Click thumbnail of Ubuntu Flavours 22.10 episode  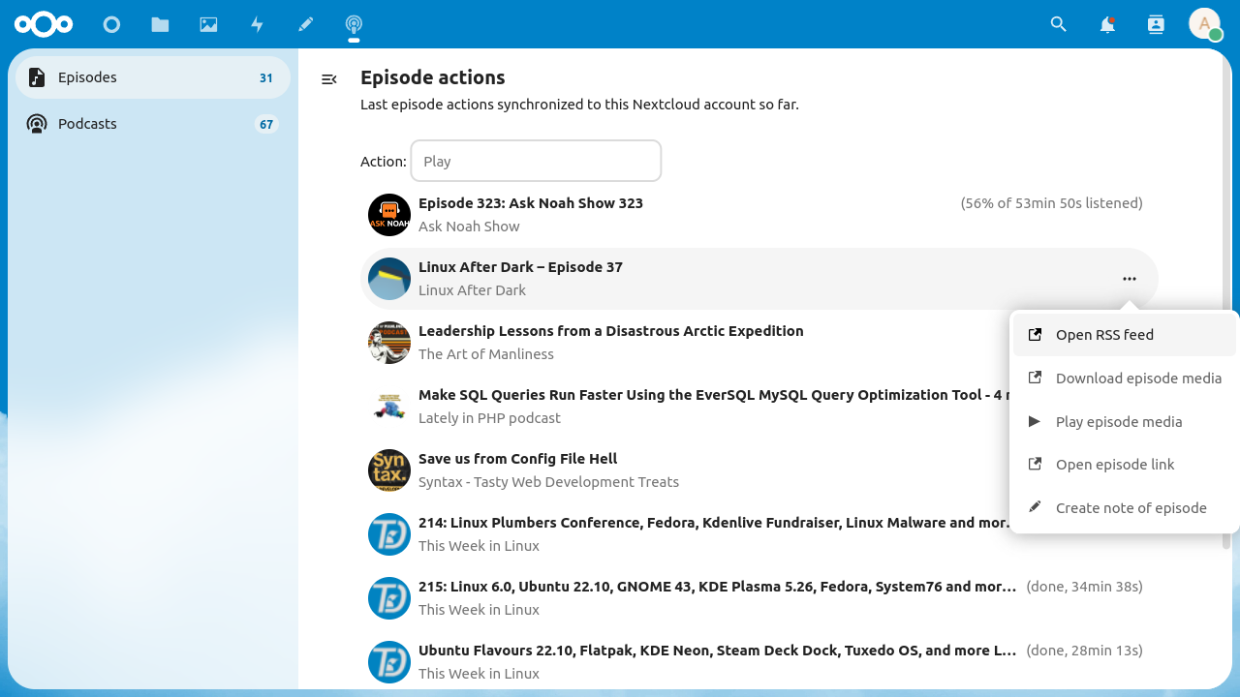(389, 662)
